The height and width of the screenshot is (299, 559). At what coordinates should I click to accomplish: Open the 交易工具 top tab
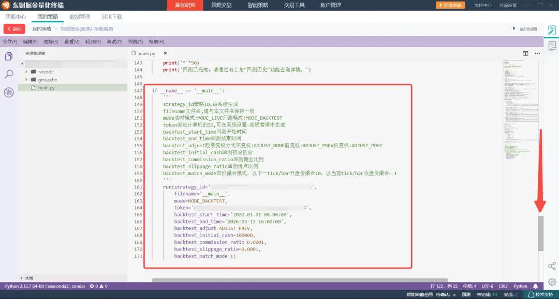click(x=294, y=5)
